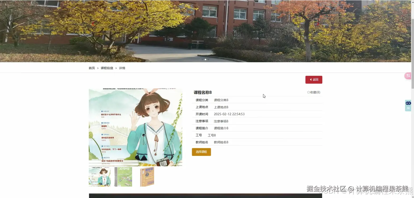Click the date 2025-02-12 22:54:53

229,114
